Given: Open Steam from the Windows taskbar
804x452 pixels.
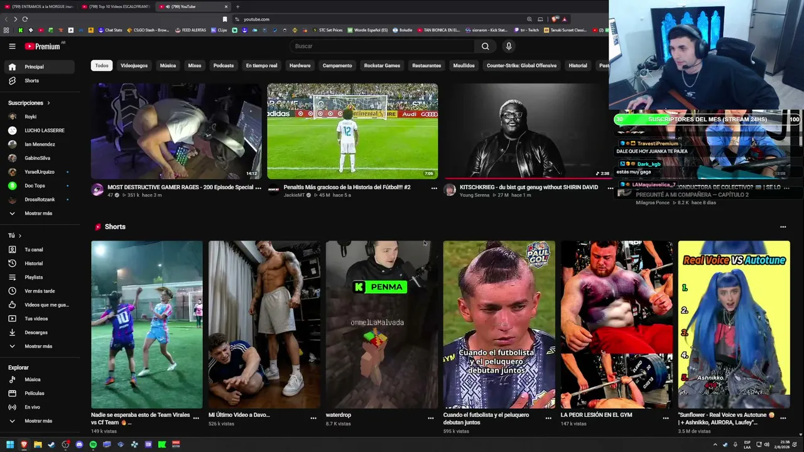Looking at the screenshot, I should coord(52,444).
